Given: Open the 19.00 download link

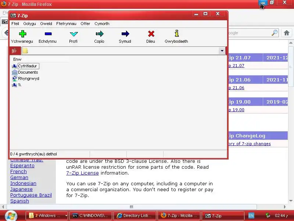Looking at the screenshot, I should [236, 110].
